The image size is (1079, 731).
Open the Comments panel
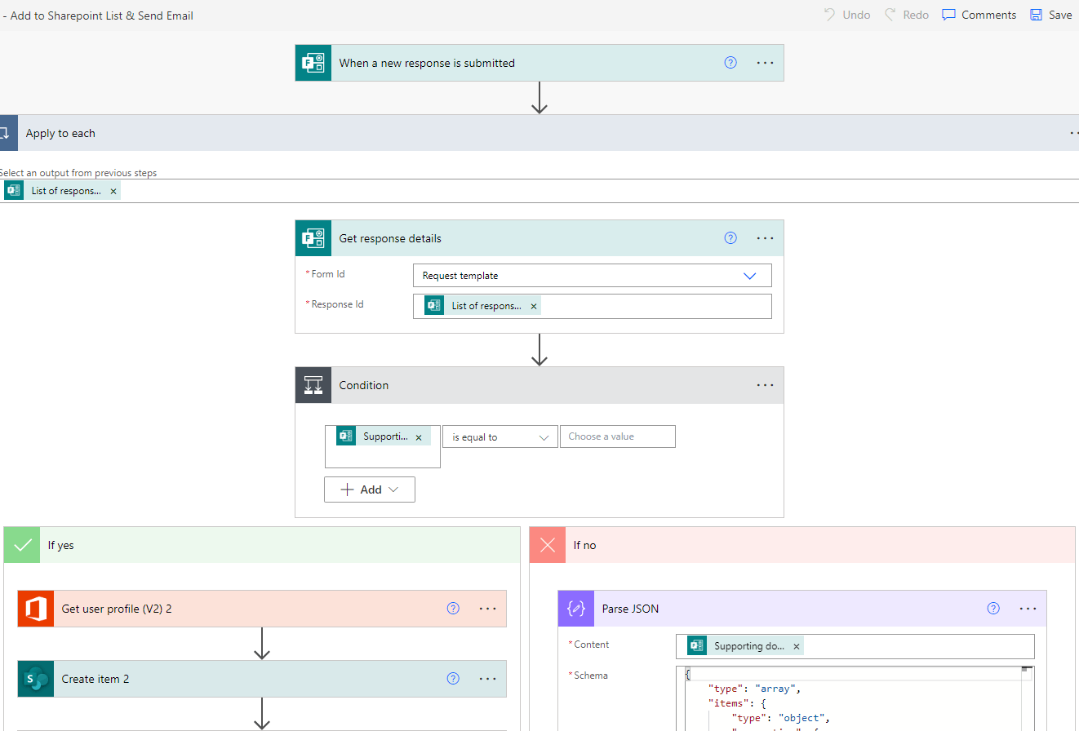979,15
